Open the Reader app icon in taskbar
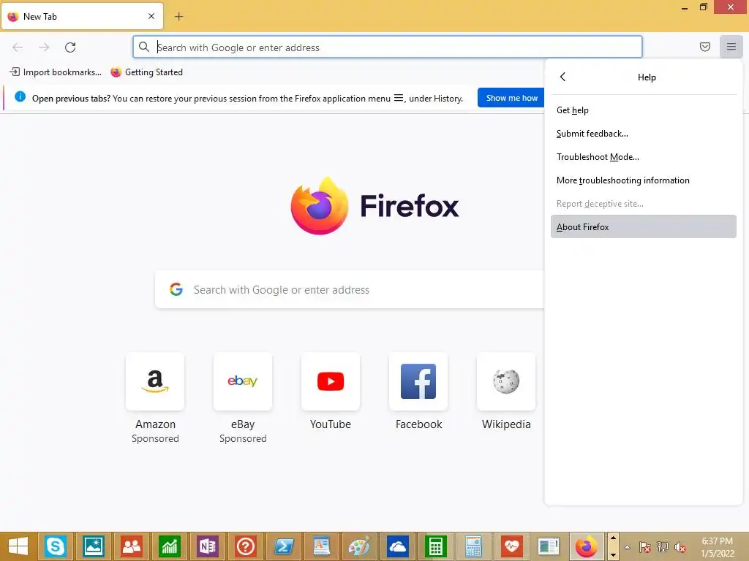The image size is (749, 561). coord(549,546)
